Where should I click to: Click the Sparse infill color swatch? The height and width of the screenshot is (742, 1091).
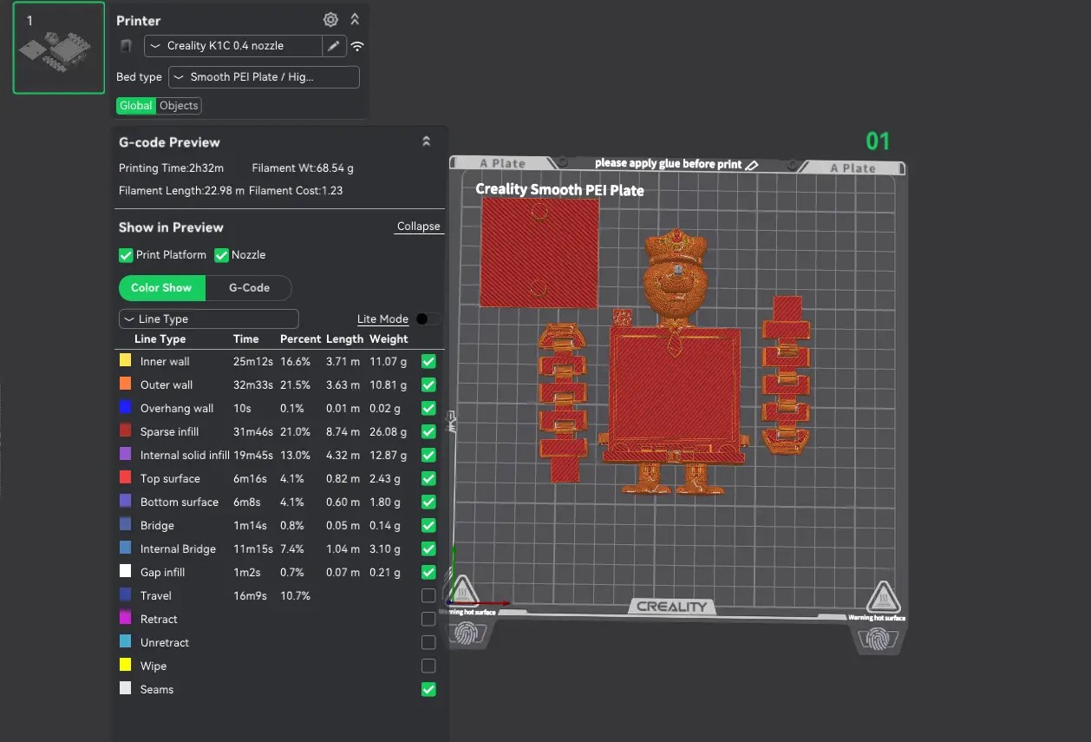[124, 431]
